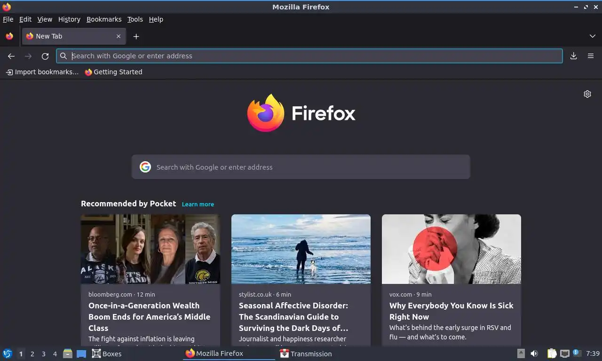602x361 pixels.
Task: Open the Seasonal Affective Disorder beach thumbnail
Action: click(301, 249)
